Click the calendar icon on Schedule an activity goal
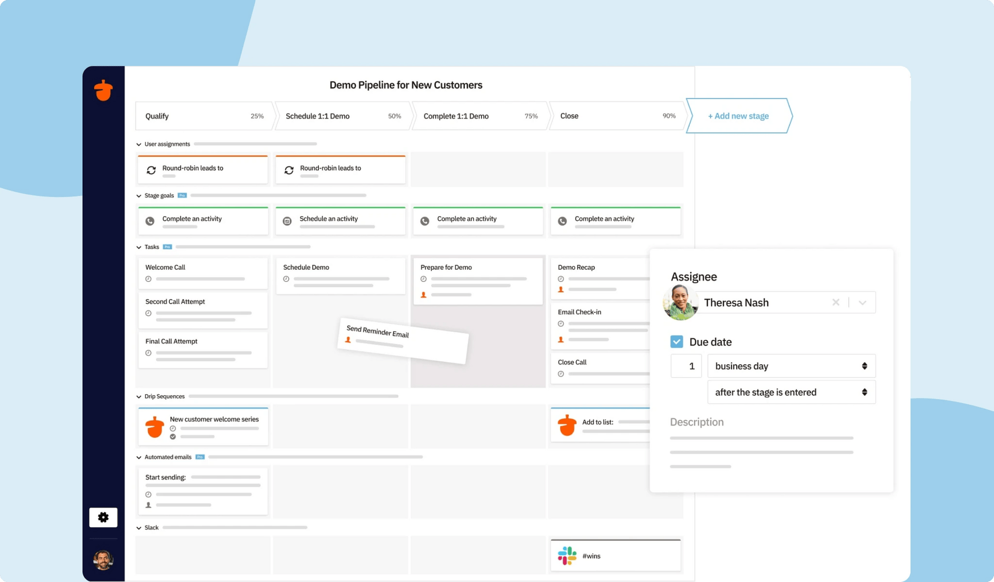This screenshot has height=582, width=994. coord(287,221)
